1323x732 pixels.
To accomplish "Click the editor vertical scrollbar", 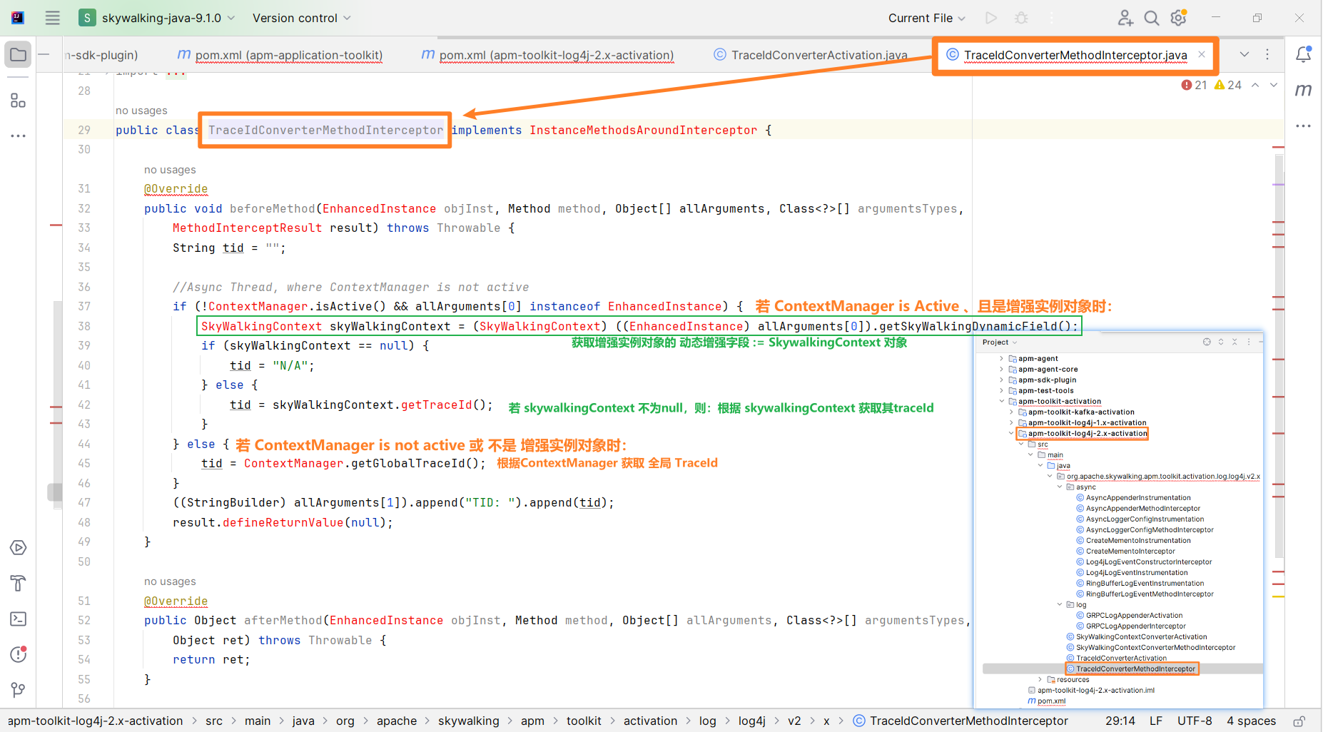I will point(1279,357).
